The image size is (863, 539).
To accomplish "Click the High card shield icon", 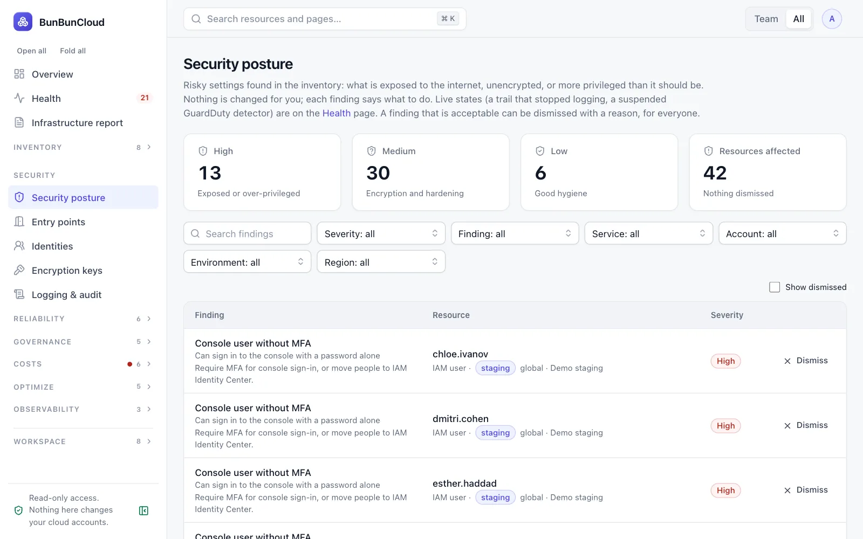I will (x=203, y=151).
